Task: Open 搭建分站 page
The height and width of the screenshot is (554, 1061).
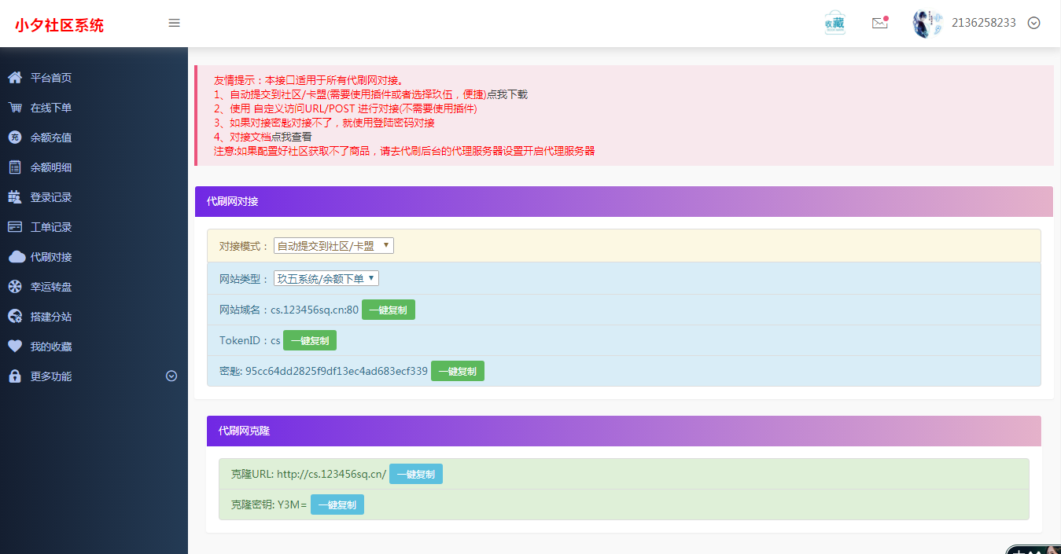Action: 51,317
